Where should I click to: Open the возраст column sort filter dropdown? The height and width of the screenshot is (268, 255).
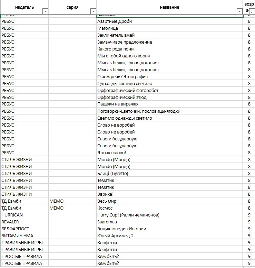(252, 11)
